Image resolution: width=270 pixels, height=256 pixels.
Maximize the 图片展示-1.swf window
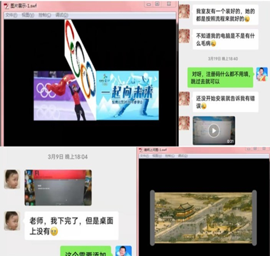click(157, 4)
